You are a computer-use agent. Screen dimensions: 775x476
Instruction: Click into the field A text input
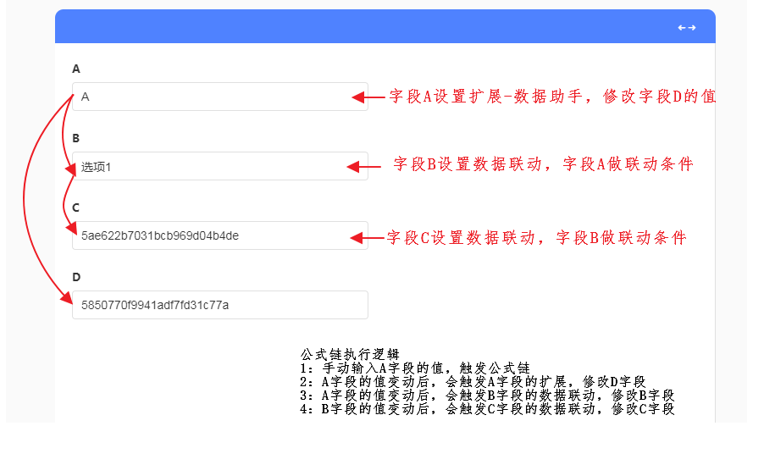(220, 97)
